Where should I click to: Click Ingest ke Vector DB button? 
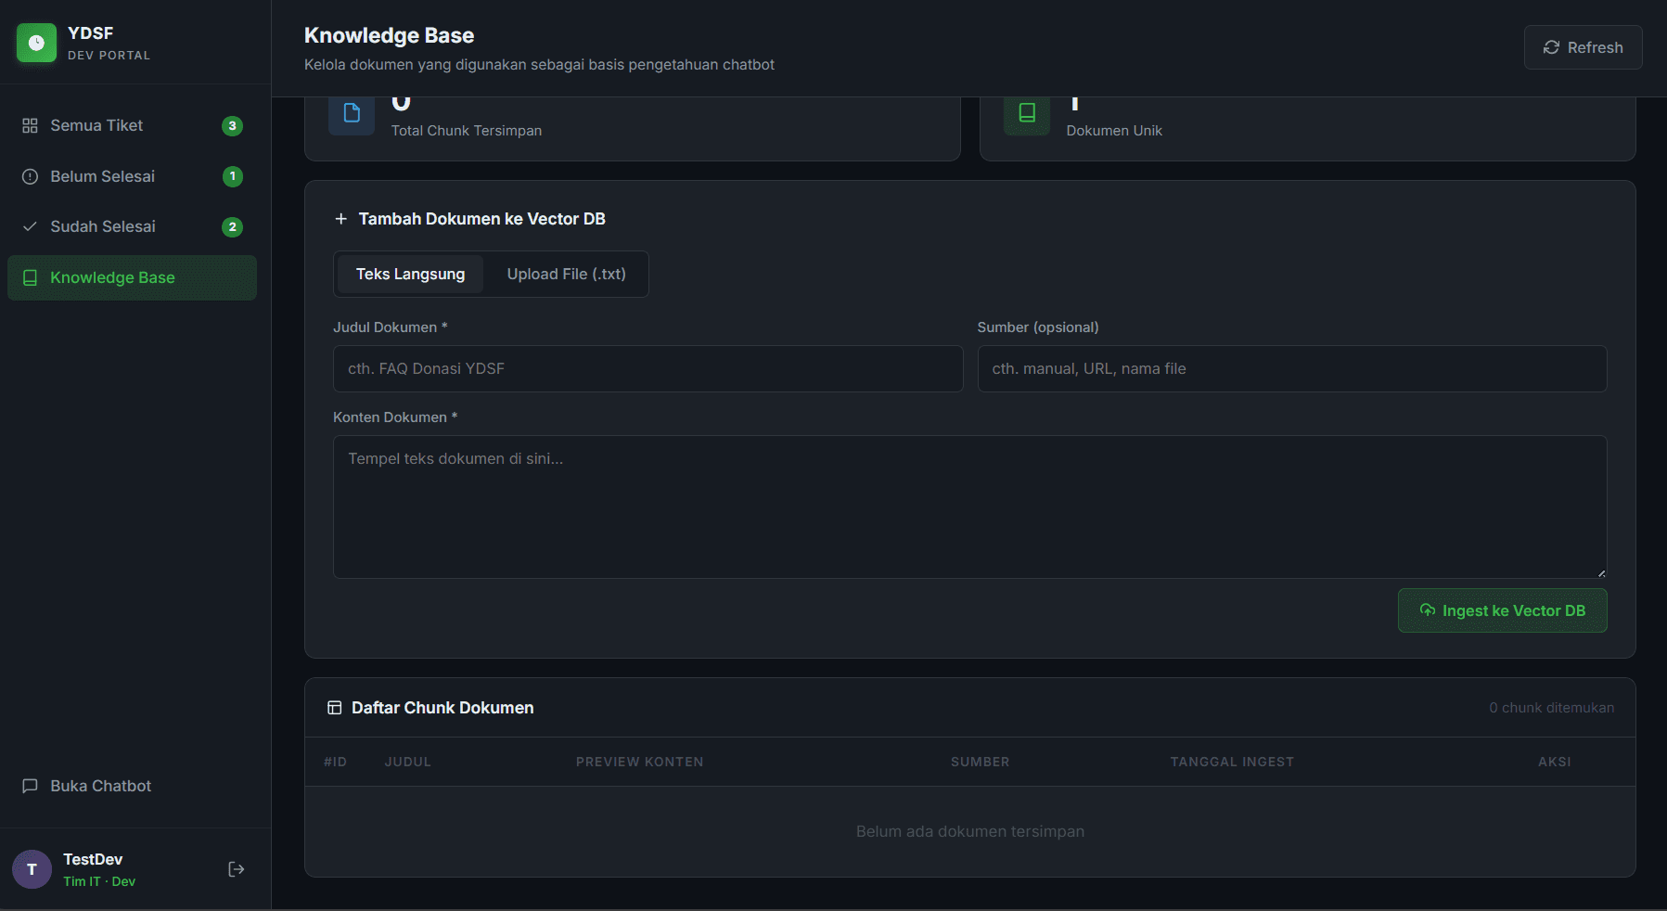click(x=1502, y=610)
